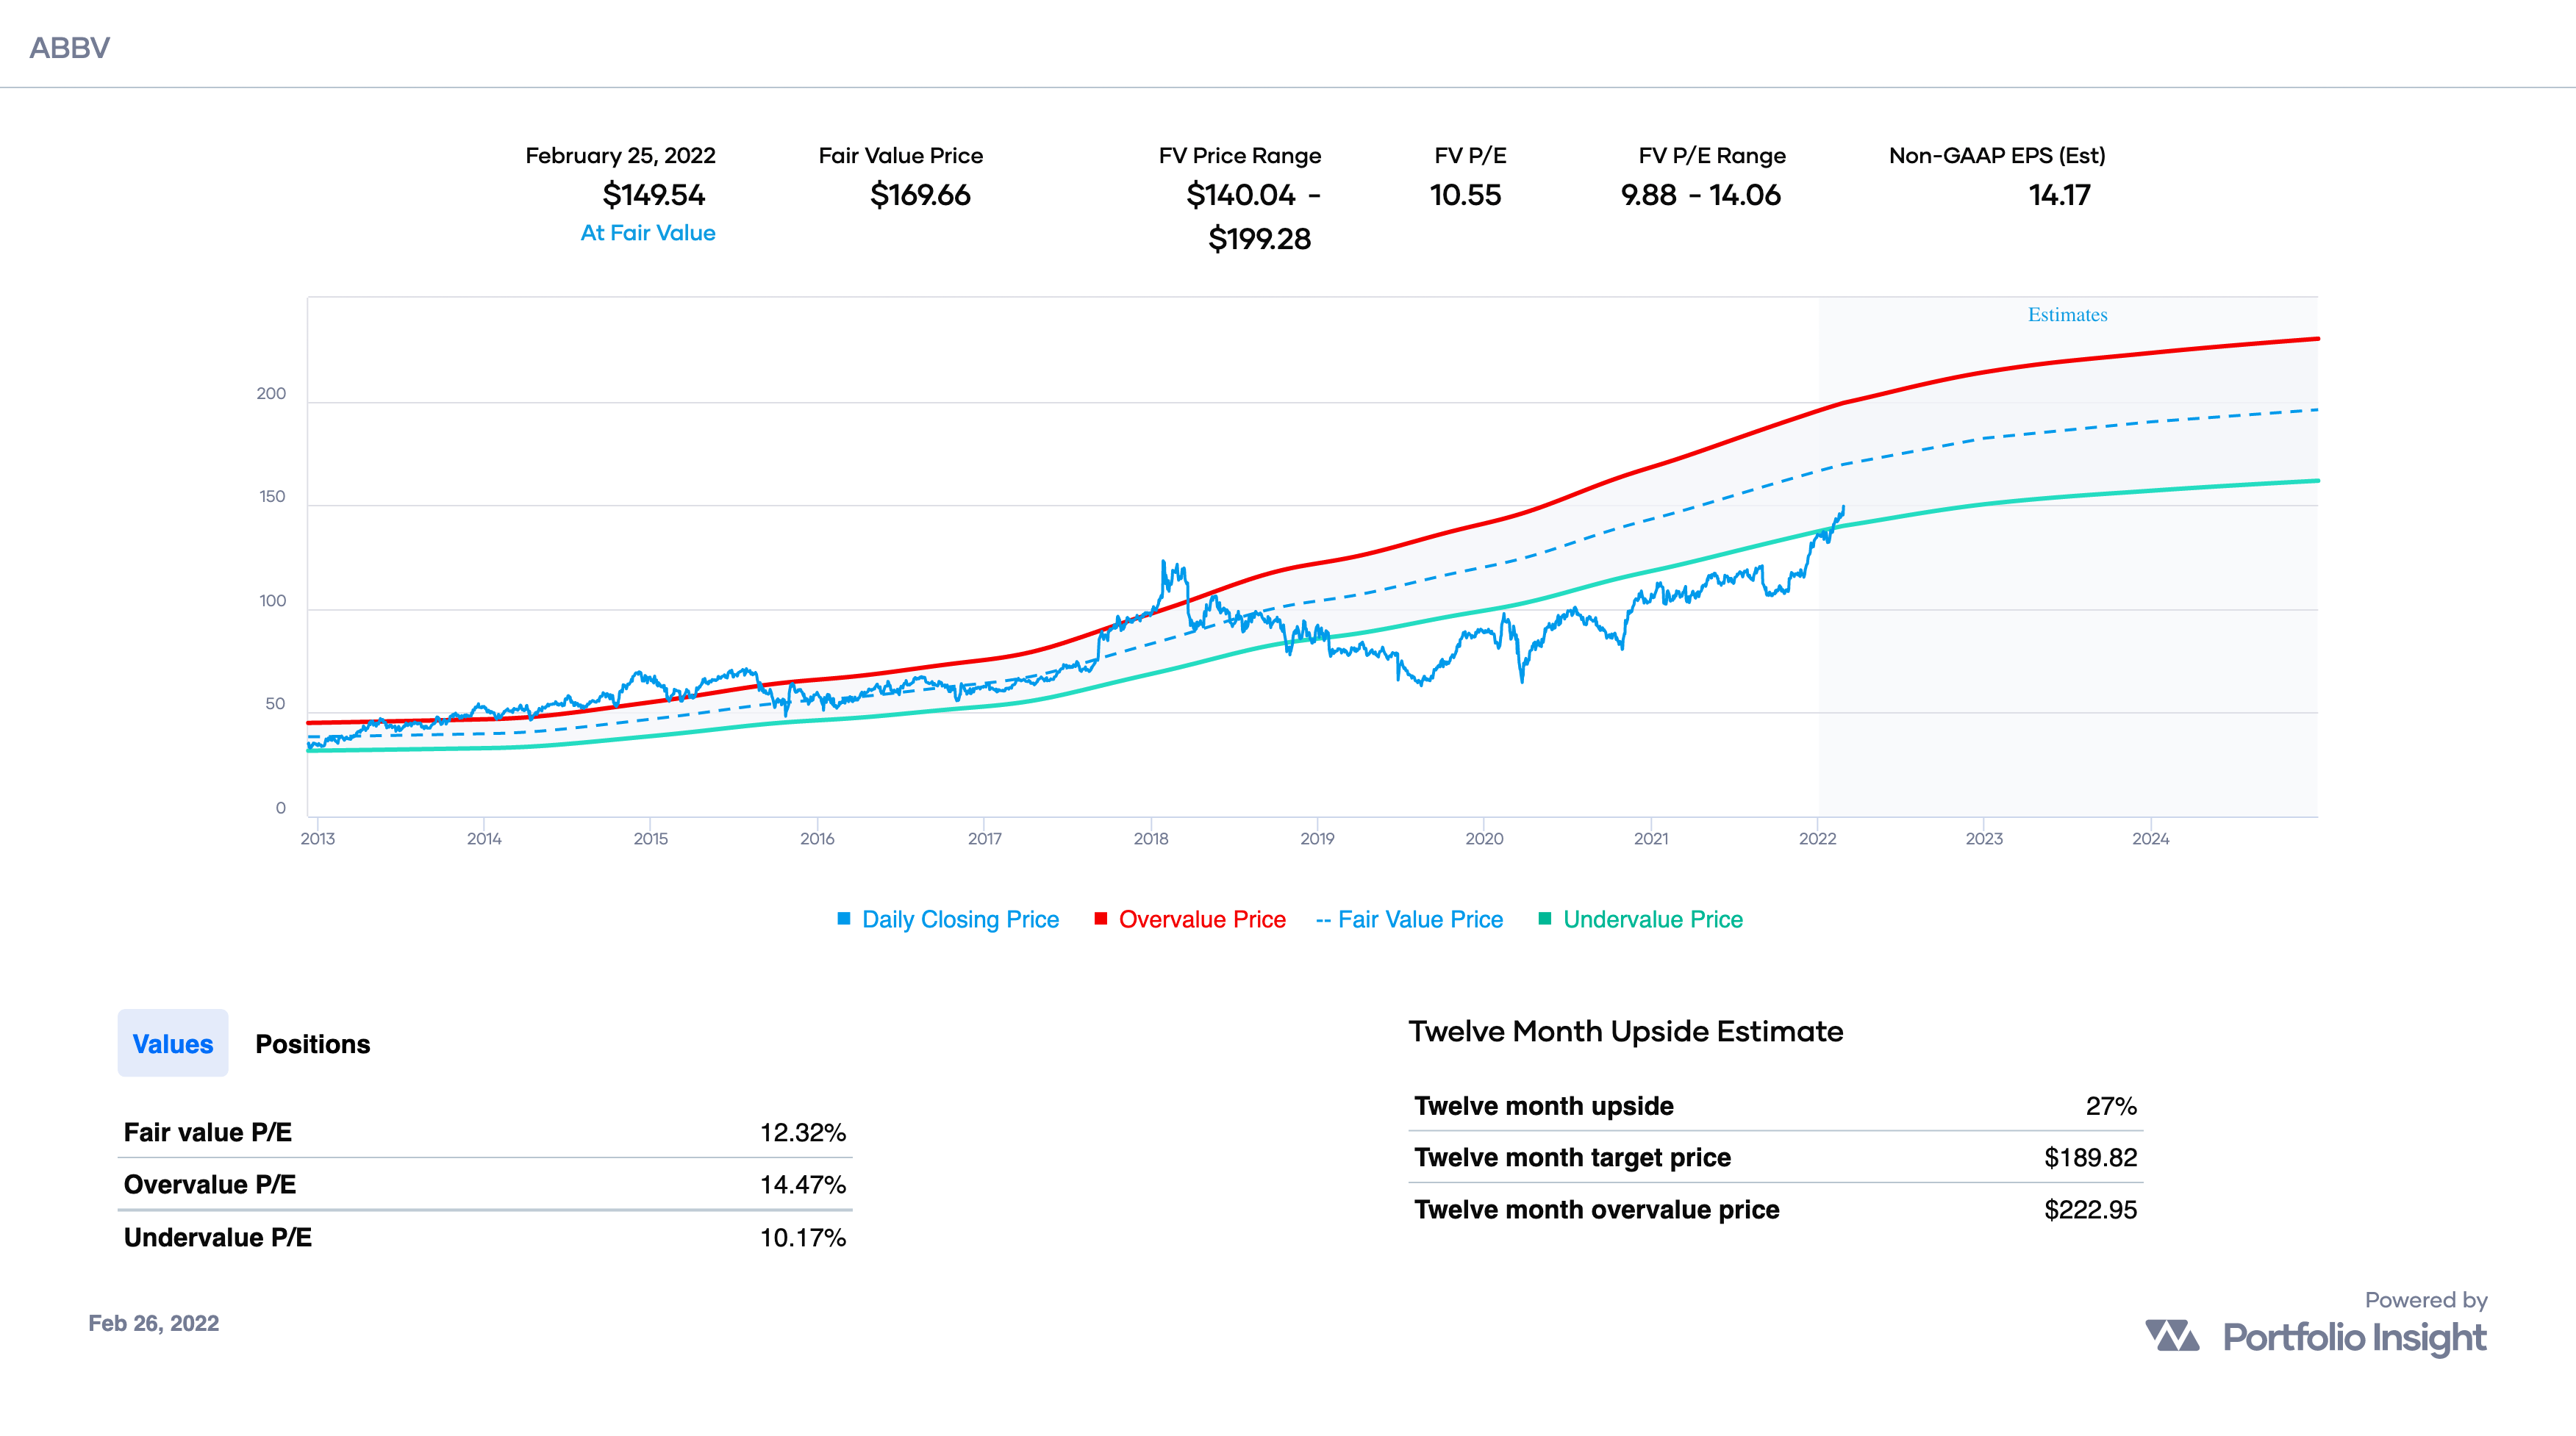Click the ABBV ticker header
This screenshot has height=1436, width=2576.
click(x=69, y=48)
